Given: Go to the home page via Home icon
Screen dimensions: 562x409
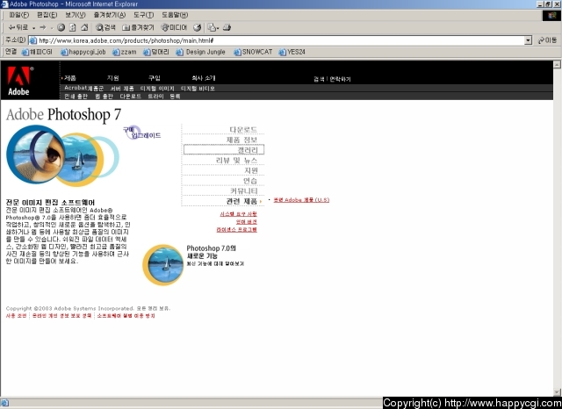Looking at the screenshot, I should pyautogui.click(x=84, y=27).
